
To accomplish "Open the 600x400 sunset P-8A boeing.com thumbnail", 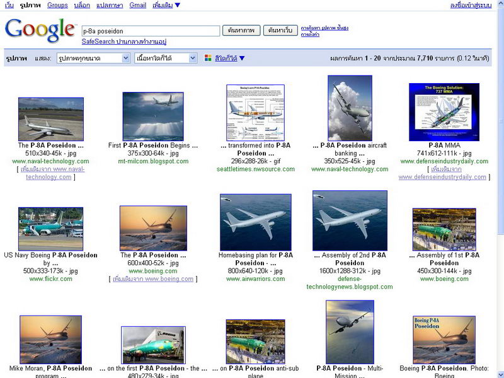I will tap(153, 228).
